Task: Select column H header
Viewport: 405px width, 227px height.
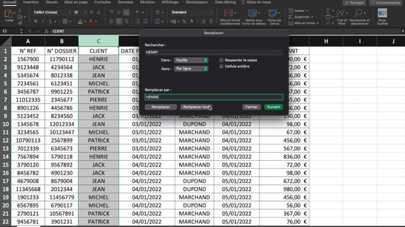Action: point(326,41)
